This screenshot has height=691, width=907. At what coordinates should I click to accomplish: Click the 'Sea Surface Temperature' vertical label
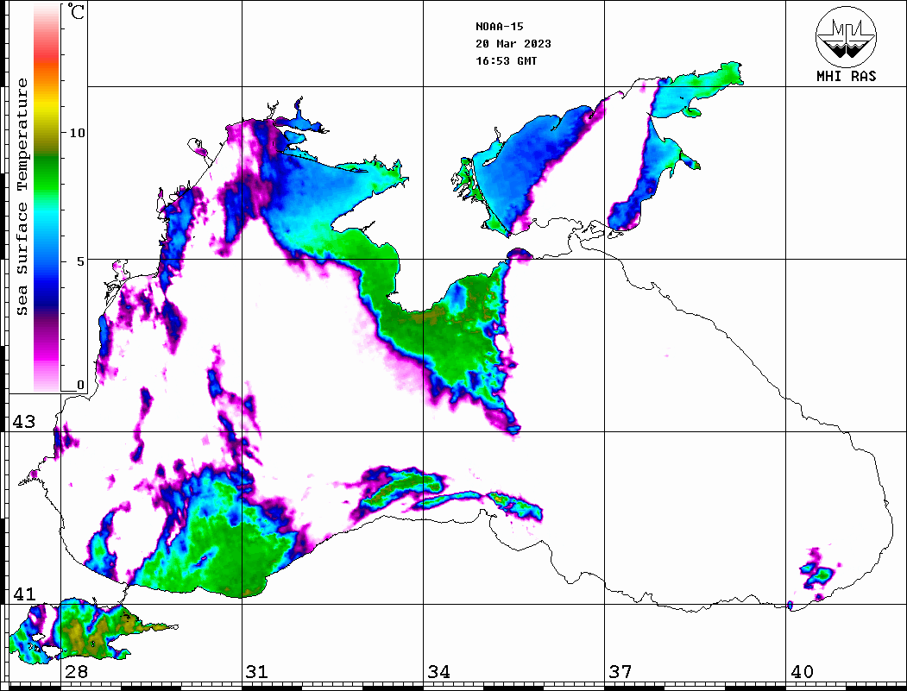[22, 197]
